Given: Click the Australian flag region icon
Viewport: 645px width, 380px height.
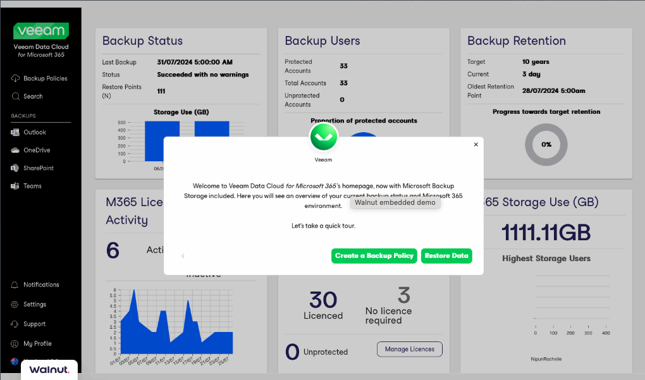Looking at the screenshot, I should pos(15,361).
